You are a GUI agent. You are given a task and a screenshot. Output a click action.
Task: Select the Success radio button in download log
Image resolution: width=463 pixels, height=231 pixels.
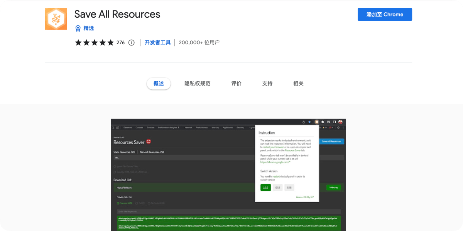coord(118,203)
